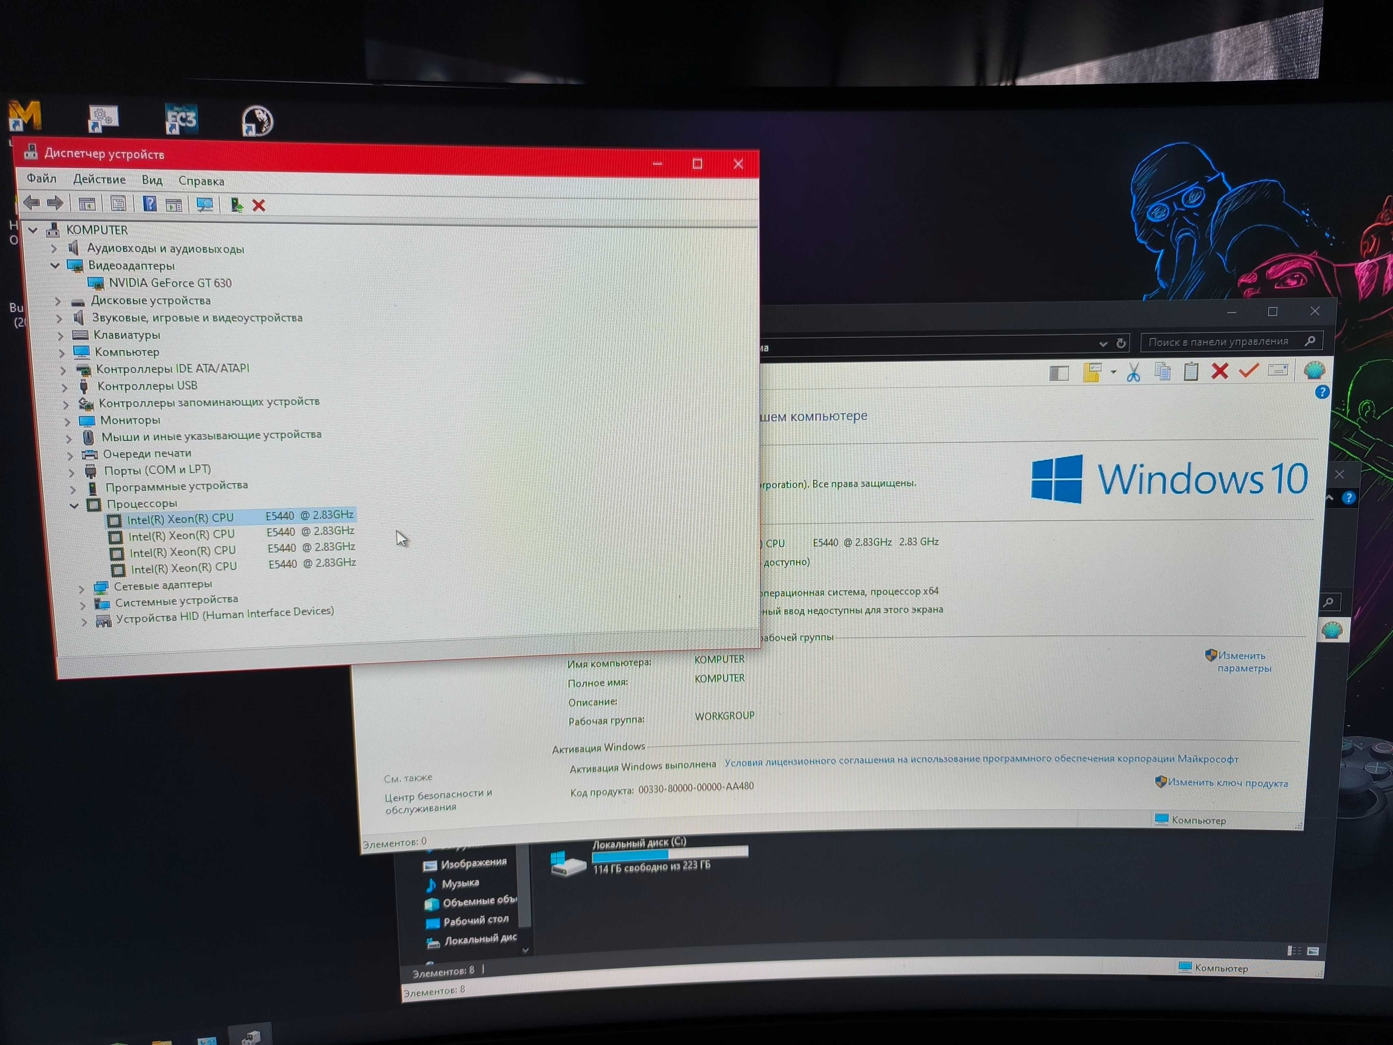Select Изображения in Explorer navigation pane

(473, 863)
